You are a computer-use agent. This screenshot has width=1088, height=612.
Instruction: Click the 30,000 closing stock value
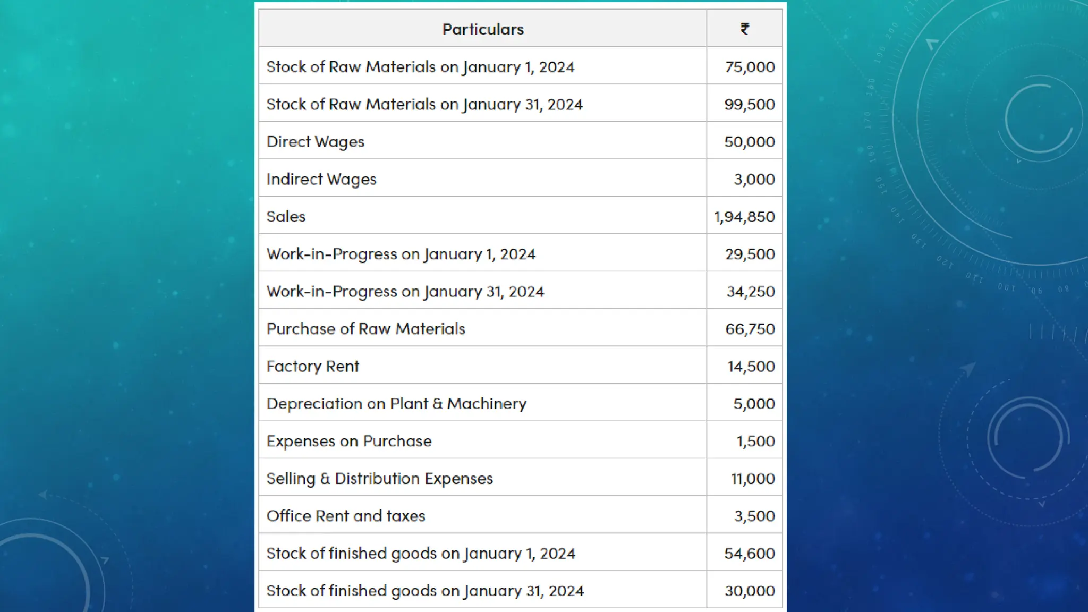pos(749,591)
